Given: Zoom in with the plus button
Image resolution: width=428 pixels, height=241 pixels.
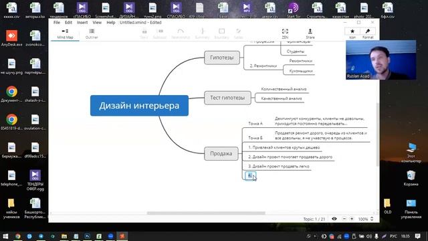Looking at the screenshot, I should click(x=352, y=219).
